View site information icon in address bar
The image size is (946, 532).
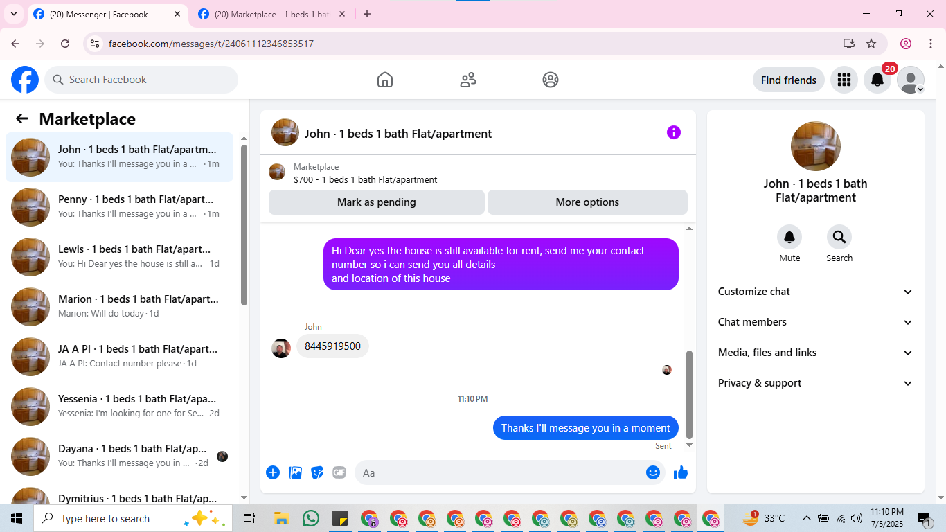click(96, 44)
